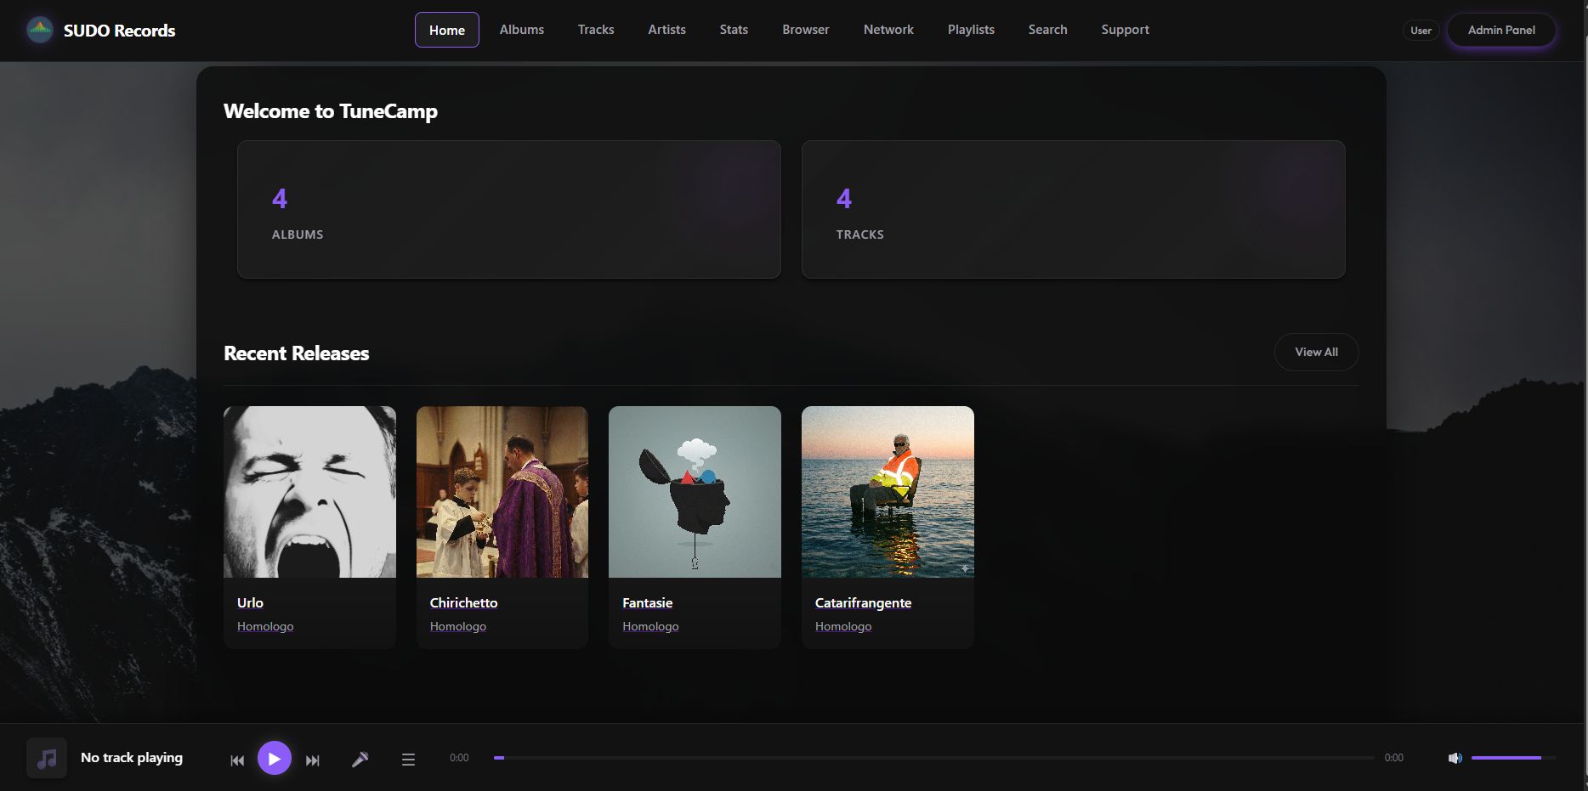
Task: Skip to the previous track
Action: pos(237,760)
